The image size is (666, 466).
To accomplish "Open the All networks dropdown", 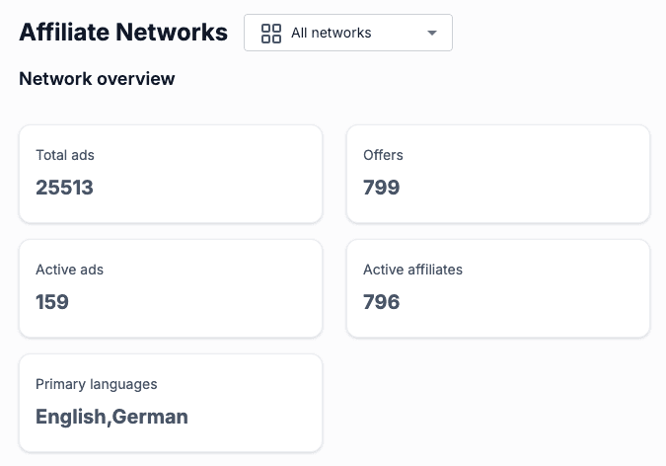I will pos(348,33).
